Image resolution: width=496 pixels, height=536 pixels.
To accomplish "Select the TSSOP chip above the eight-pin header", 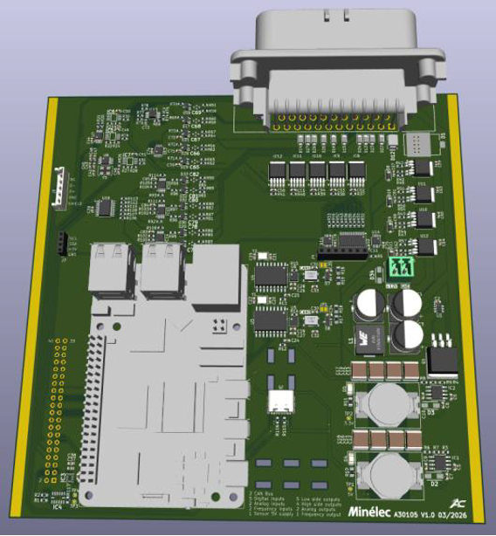I will point(353,240).
